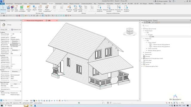Screen dimensions: 191x107
Task: Switch to 1 - Механическое оборудование view tab
Action: [x=34, y=21]
